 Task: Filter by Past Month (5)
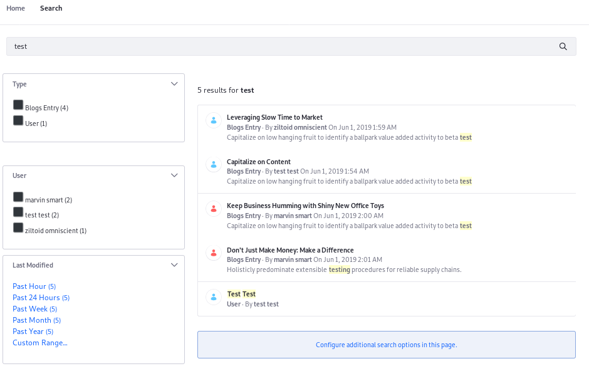coord(36,320)
